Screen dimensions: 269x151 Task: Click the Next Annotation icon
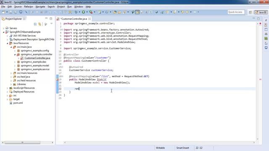coord(167,12)
